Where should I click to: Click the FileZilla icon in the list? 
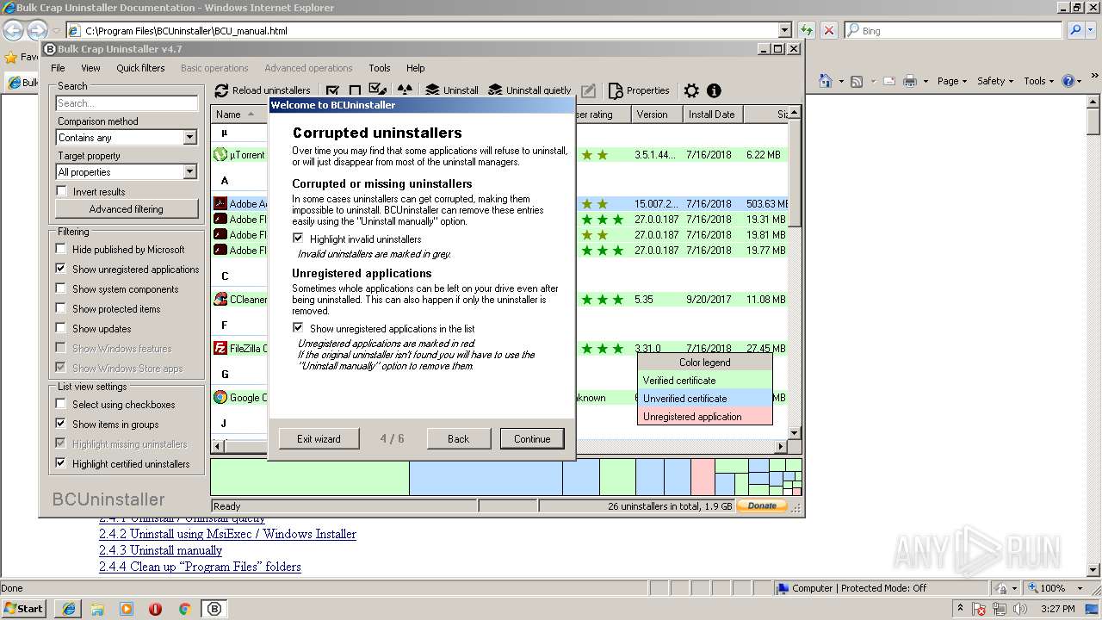coord(220,349)
